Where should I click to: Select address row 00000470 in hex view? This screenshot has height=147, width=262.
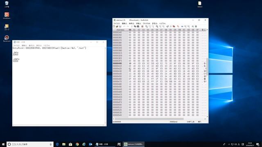(117, 82)
